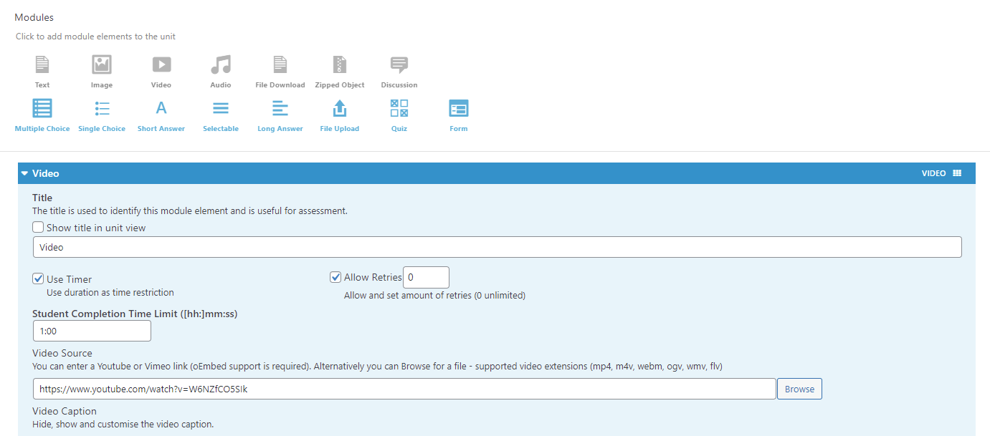This screenshot has height=436, width=990.
Task: Click the grid handle icon next to VIDEO
Action: click(957, 173)
